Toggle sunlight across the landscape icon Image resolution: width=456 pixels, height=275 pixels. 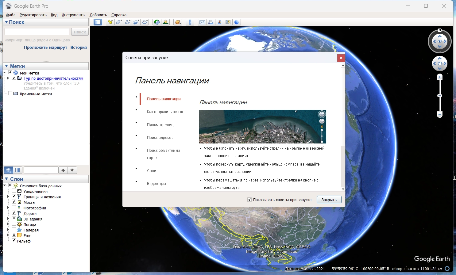coord(166,22)
